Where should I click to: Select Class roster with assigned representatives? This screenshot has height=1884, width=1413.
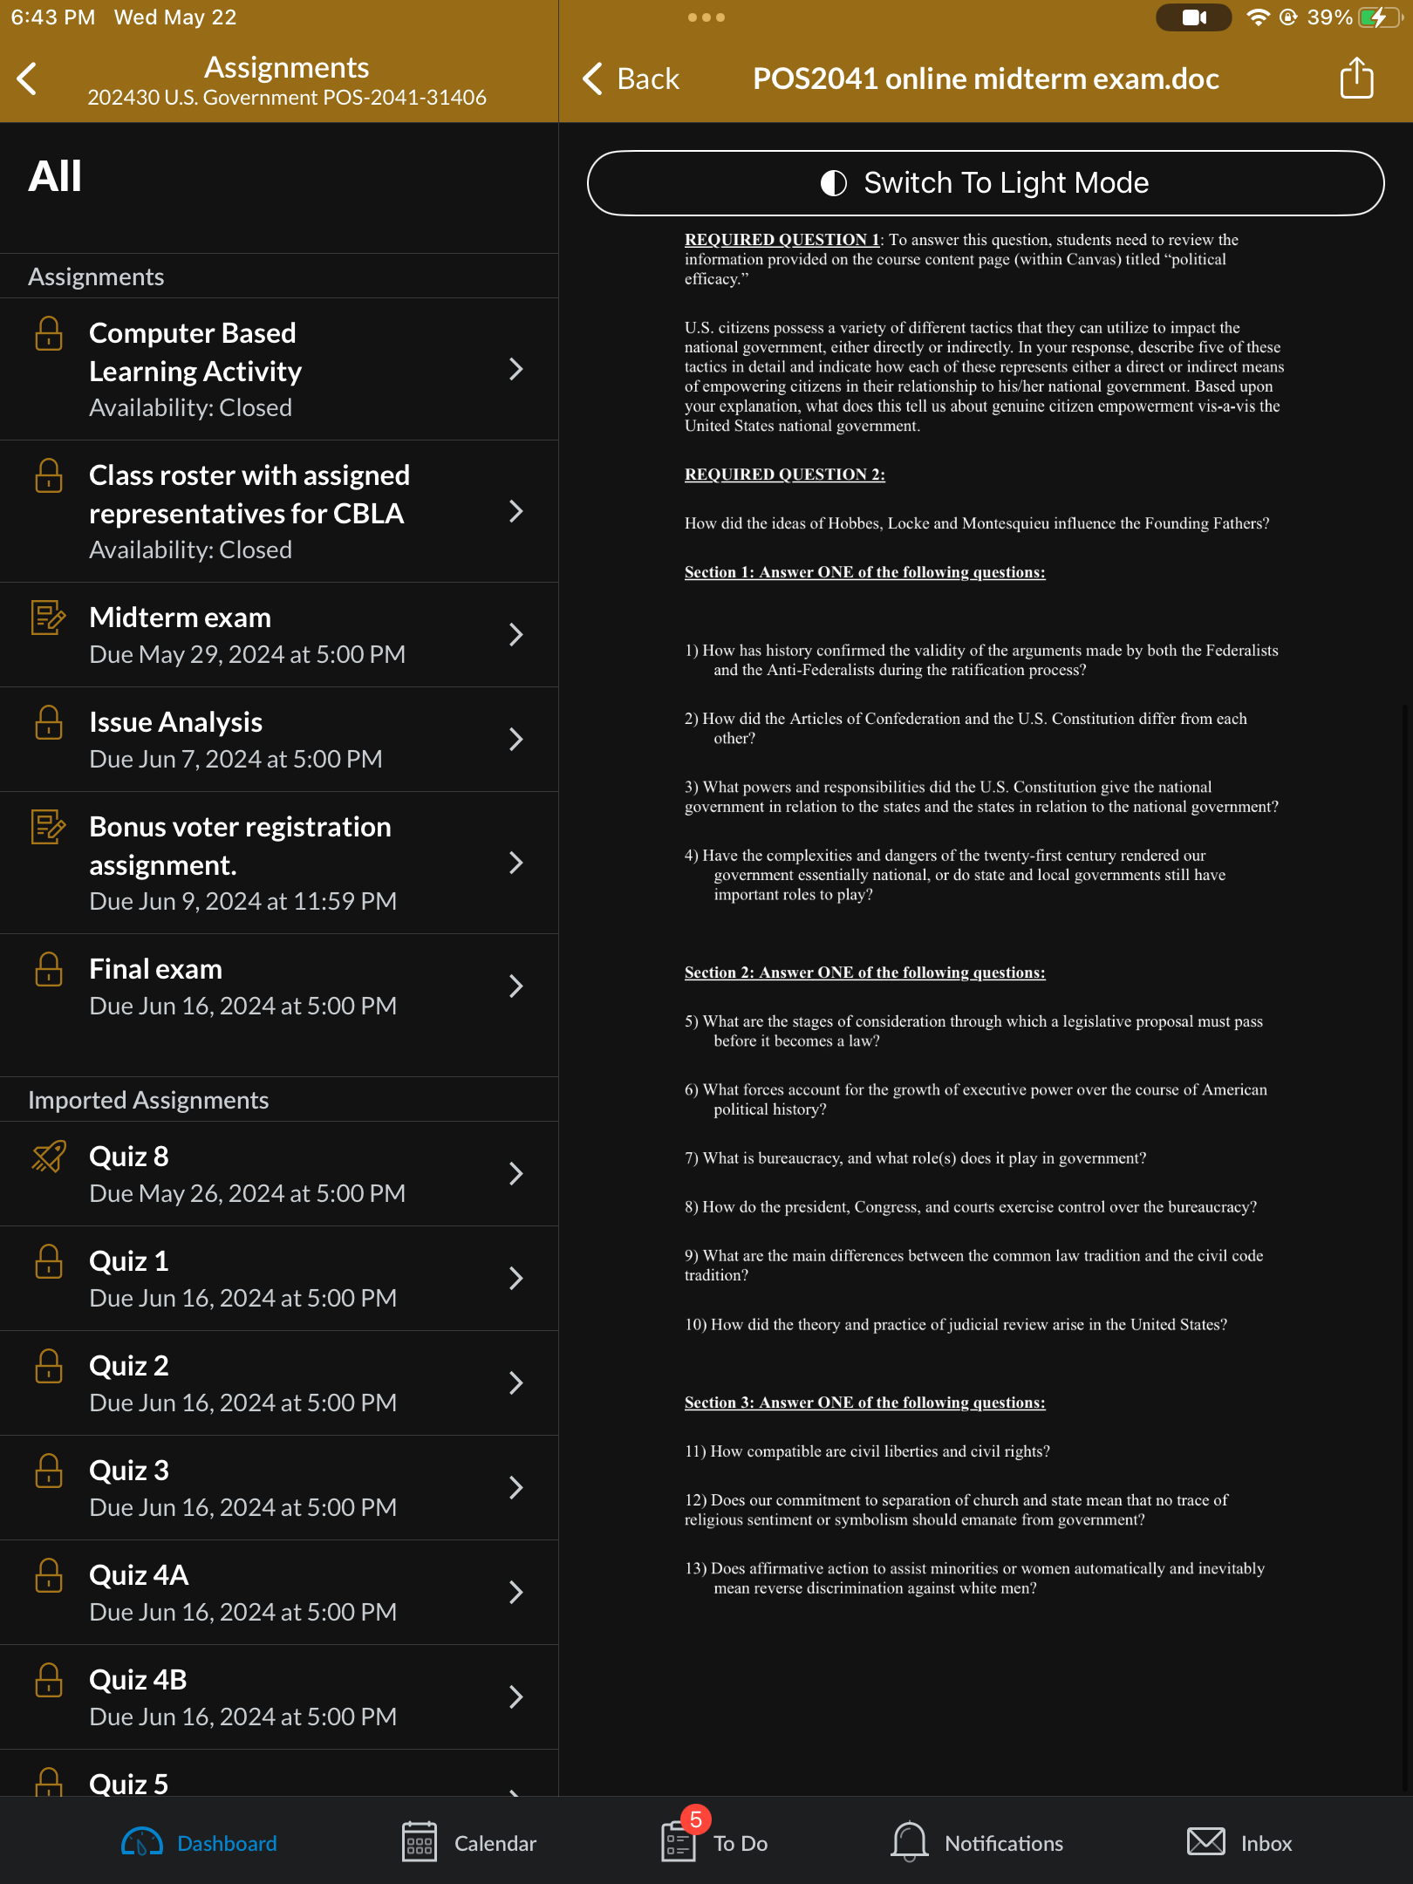click(279, 511)
